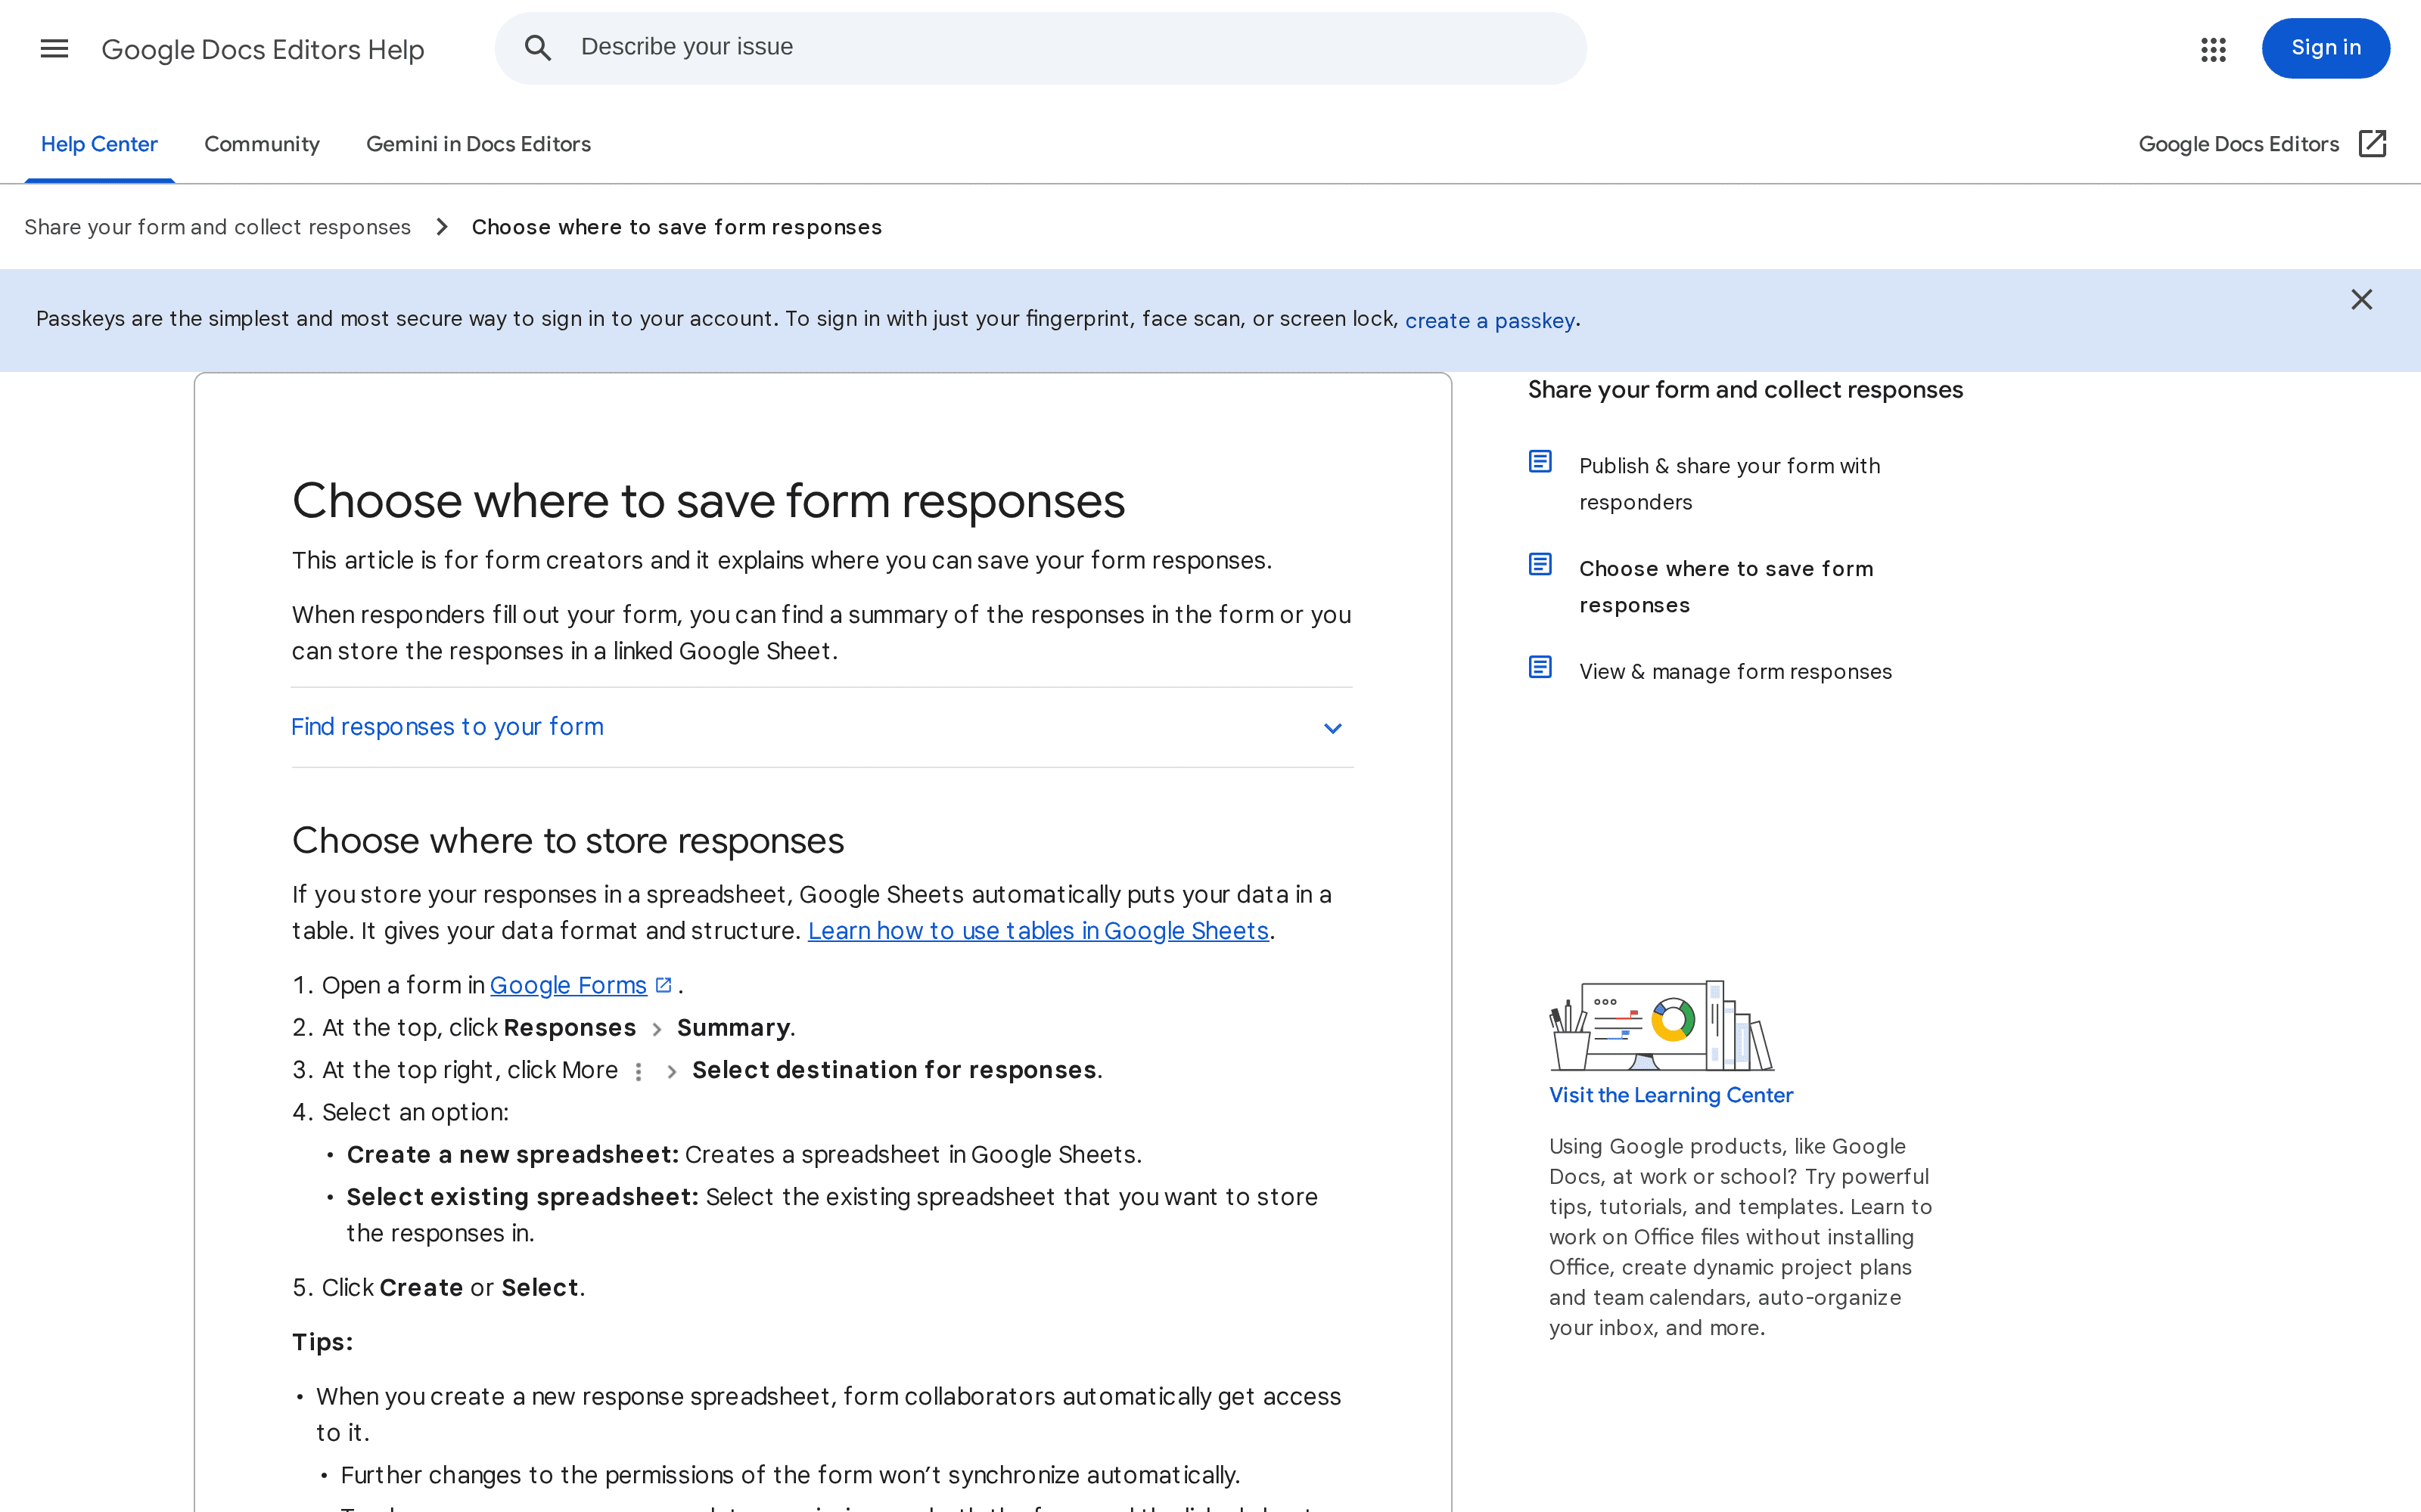Image resolution: width=2421 pixels, height=1512 pixels.
Task: Open the Gemini in Docs Editors tab
Action: click(x=478, y=144)
